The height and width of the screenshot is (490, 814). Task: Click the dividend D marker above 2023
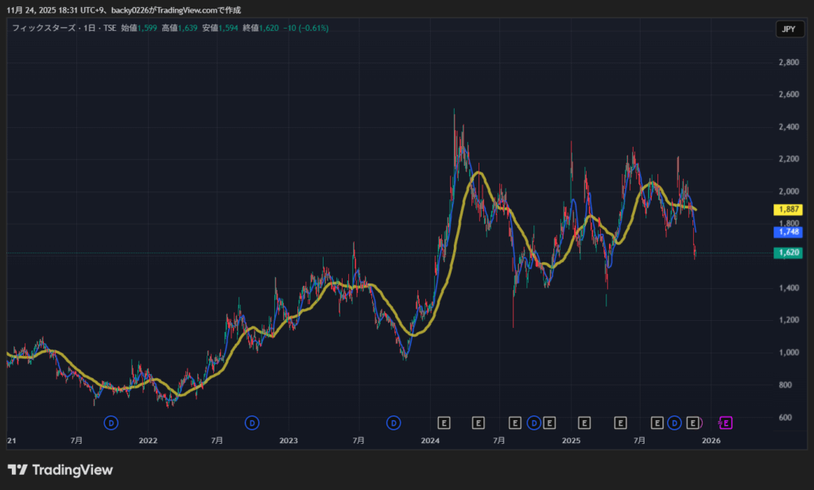pyautogui.click(x=252, y=423)
